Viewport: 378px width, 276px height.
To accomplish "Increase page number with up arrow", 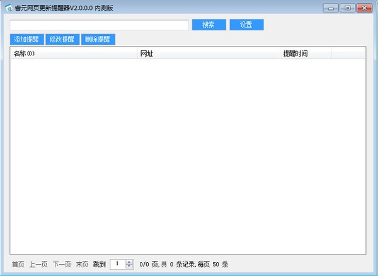I will pyautogui.click(x=129, y=262).
